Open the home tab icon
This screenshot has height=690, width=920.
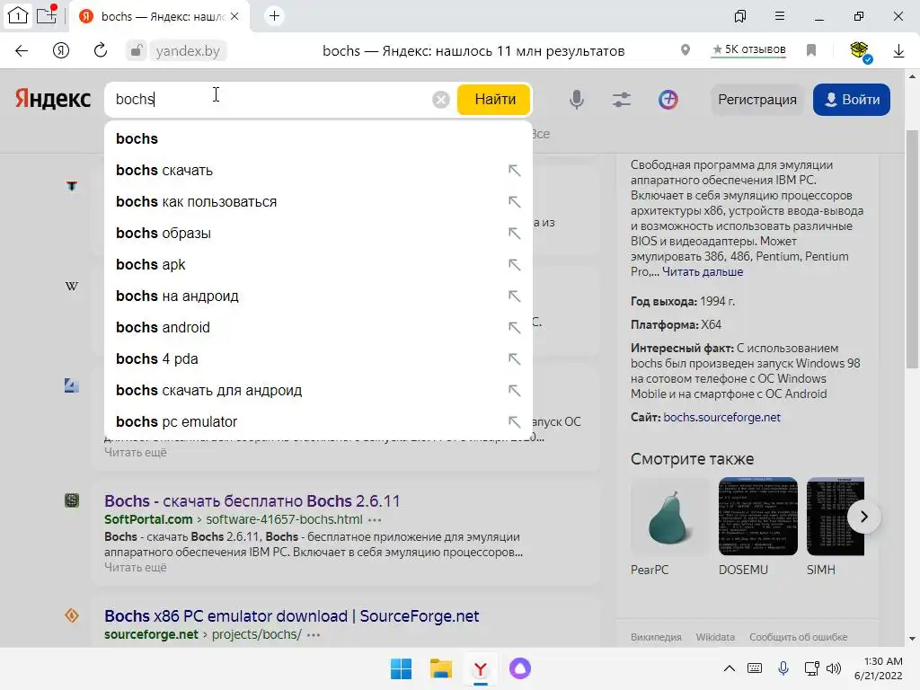17,16
